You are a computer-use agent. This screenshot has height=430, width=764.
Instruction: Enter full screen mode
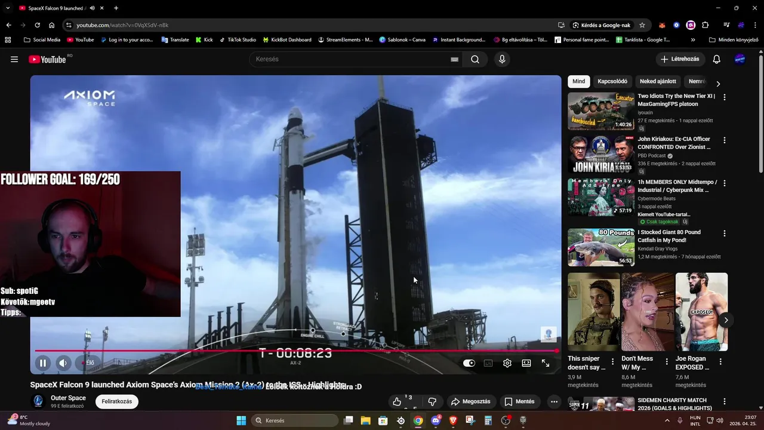[546, 363]
